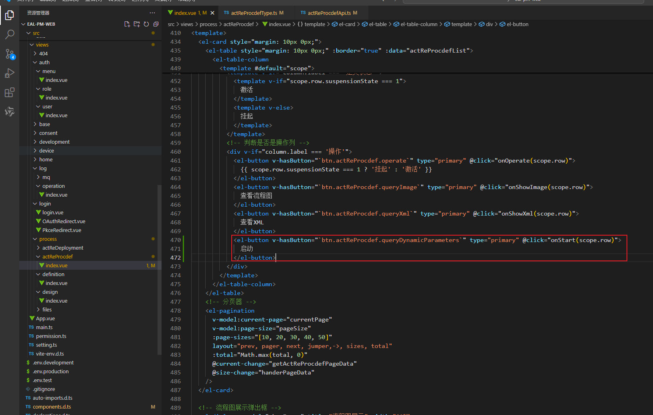Click the New Folder icon in explorer
Screen dimensions: 653x415
point(137,24)
